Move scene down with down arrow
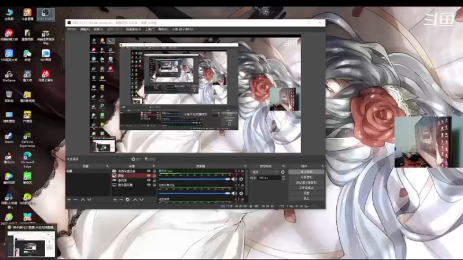The width and height of the screenshot is (463, 260). click(89, 199)
